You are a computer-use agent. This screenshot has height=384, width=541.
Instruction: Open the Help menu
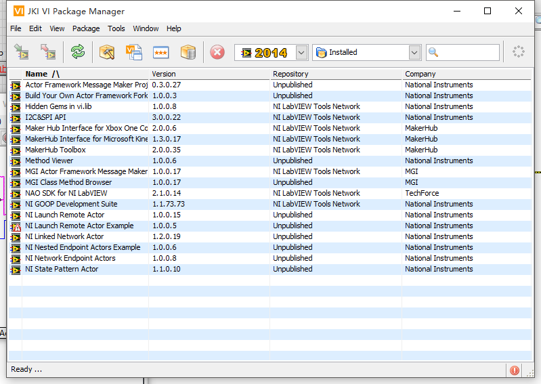[x=173, y=28]
